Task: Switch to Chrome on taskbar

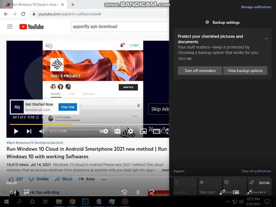Action: tap(72, 202)
